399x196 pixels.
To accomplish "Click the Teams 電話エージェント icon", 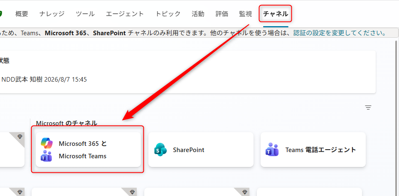I will [x=272, y=150].
